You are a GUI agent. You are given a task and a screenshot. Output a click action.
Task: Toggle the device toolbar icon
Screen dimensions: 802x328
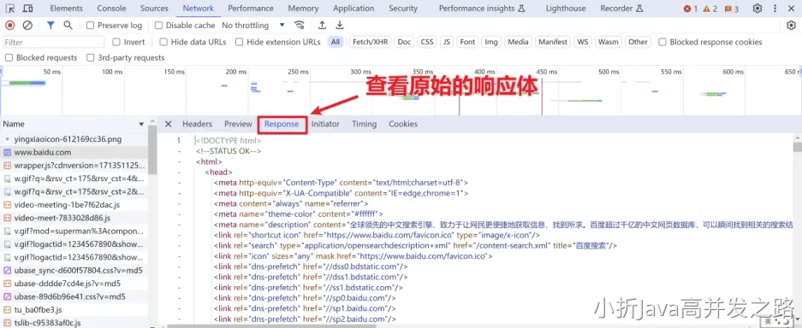(x=28, y=9)
